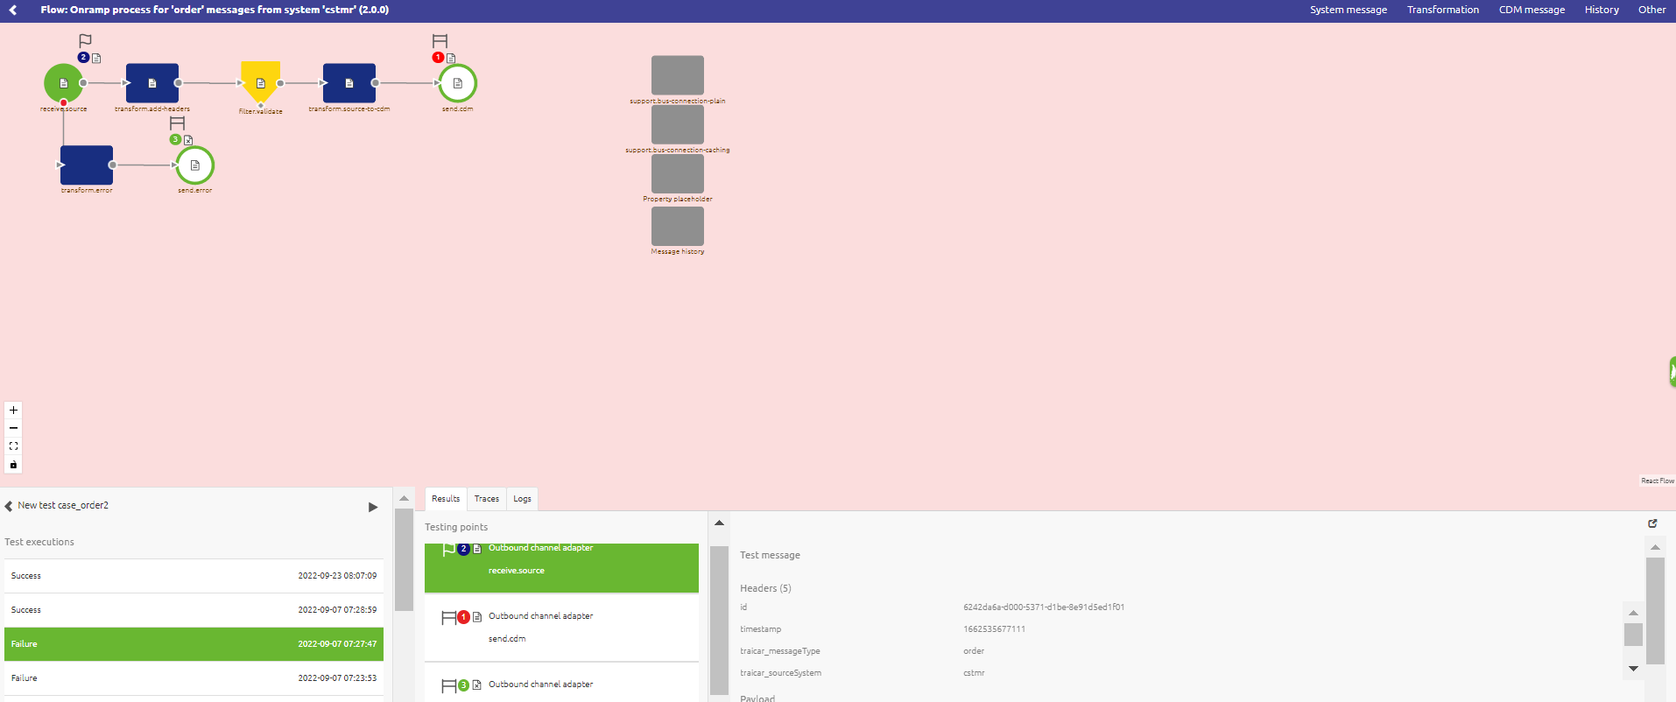Fit the flow view to screen
The height and width of the screenshot is (702, 1676).
click(13, 446)
